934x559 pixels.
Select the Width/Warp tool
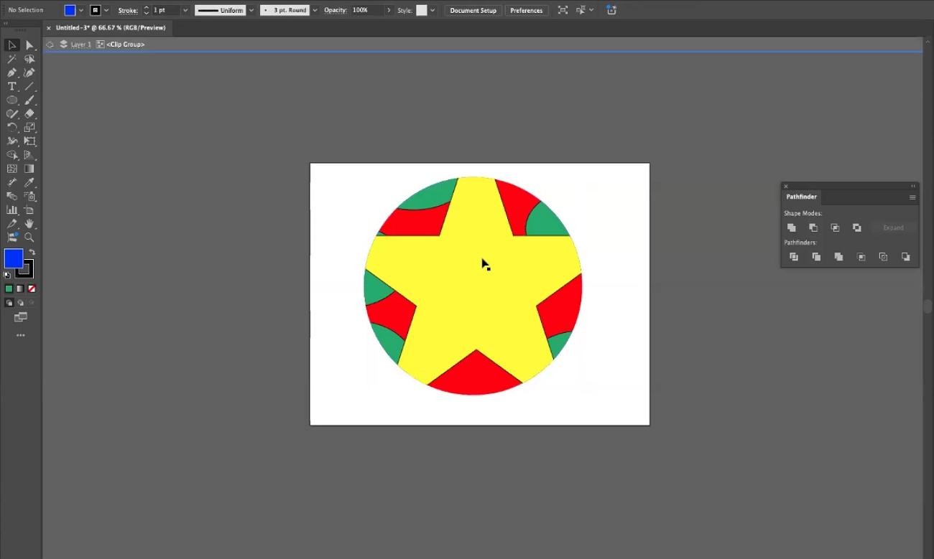[x=12, y=141]
